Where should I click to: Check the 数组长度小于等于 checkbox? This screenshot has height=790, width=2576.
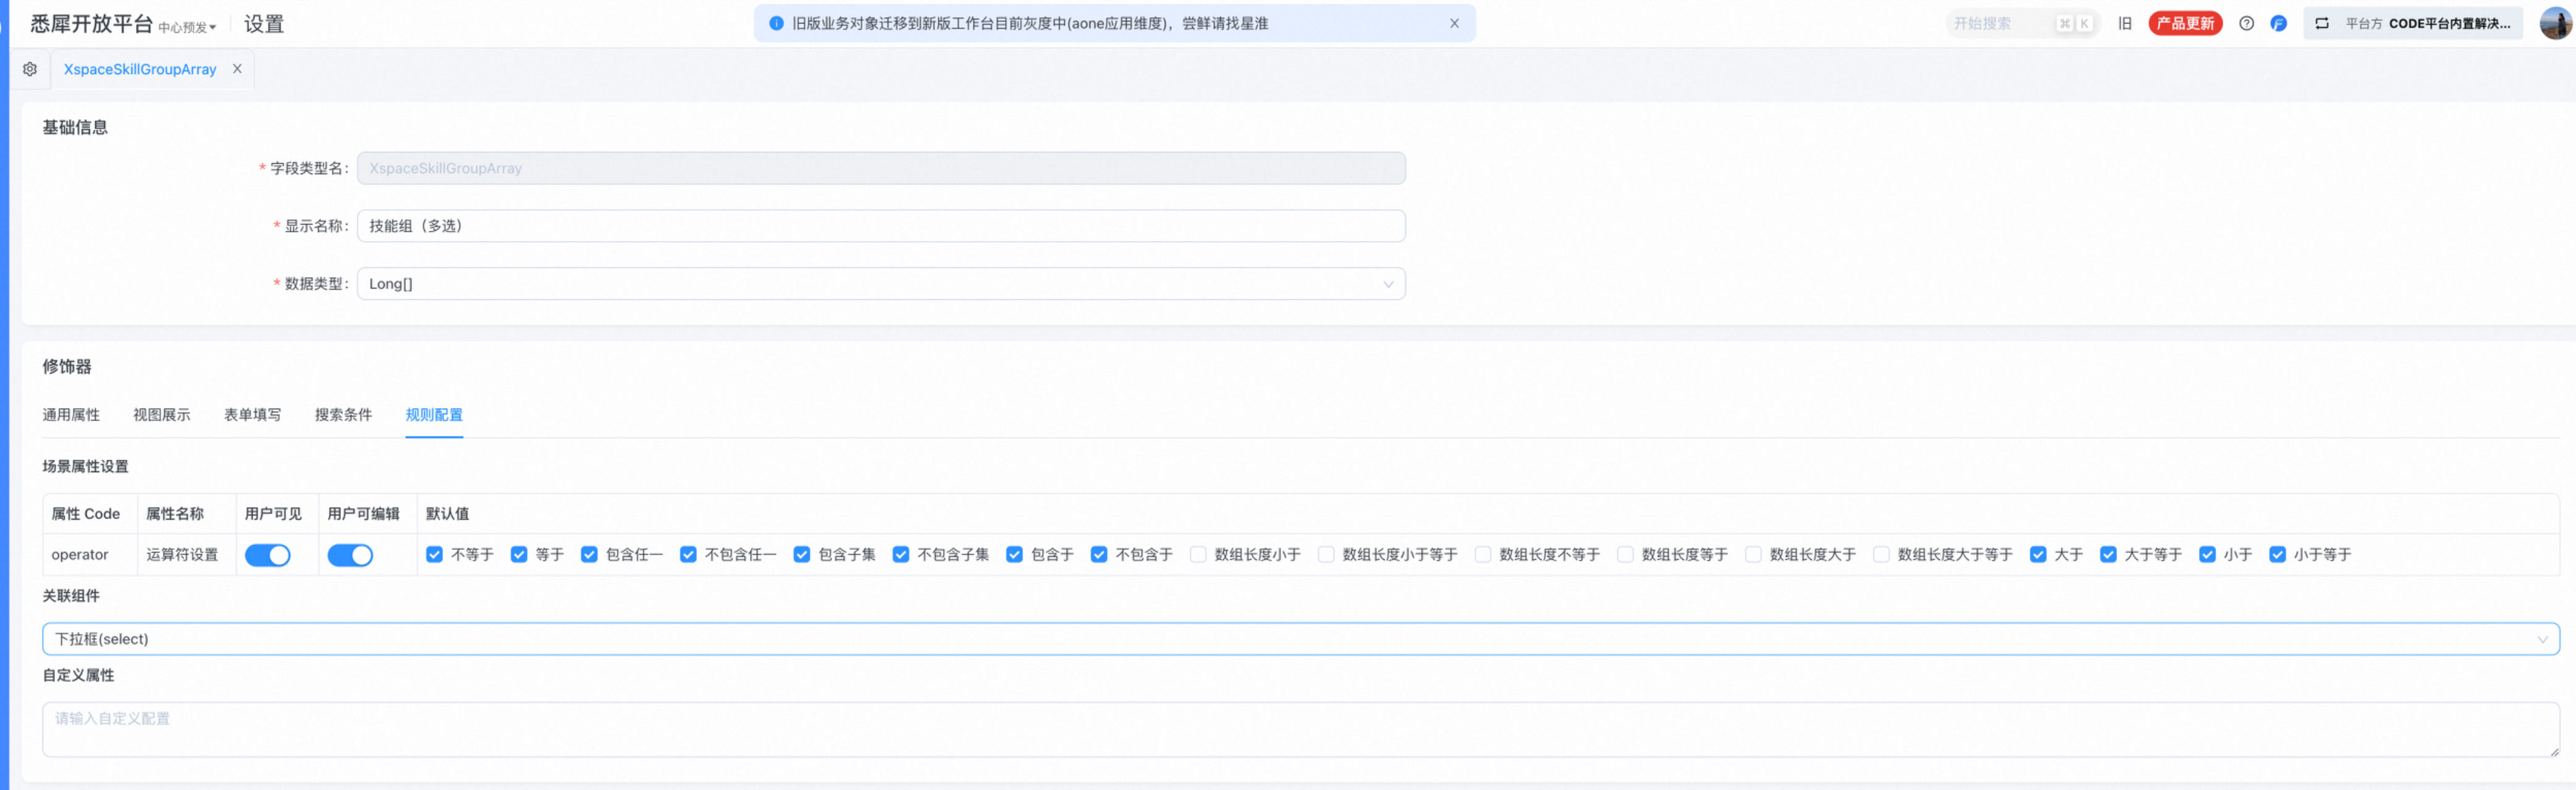click(1326, 554)
